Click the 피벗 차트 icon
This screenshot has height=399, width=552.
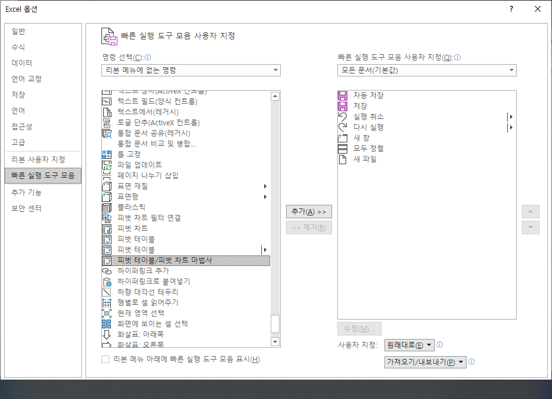pyautogui.click(x=107, y=229)
